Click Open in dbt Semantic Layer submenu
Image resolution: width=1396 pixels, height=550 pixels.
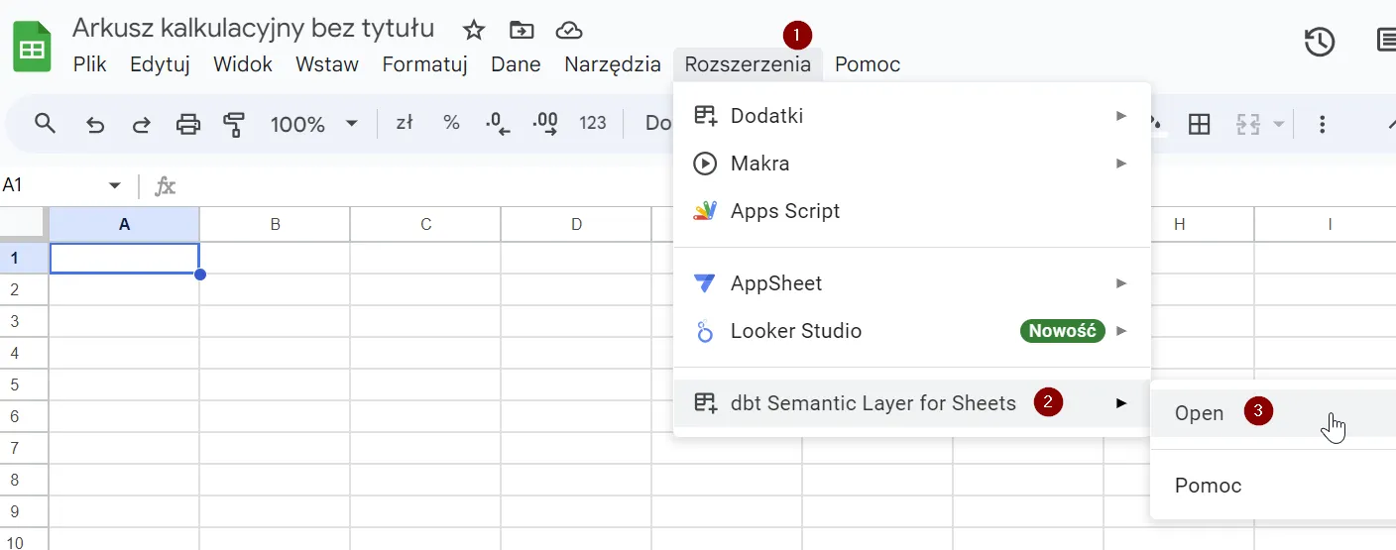[1199, 413]
